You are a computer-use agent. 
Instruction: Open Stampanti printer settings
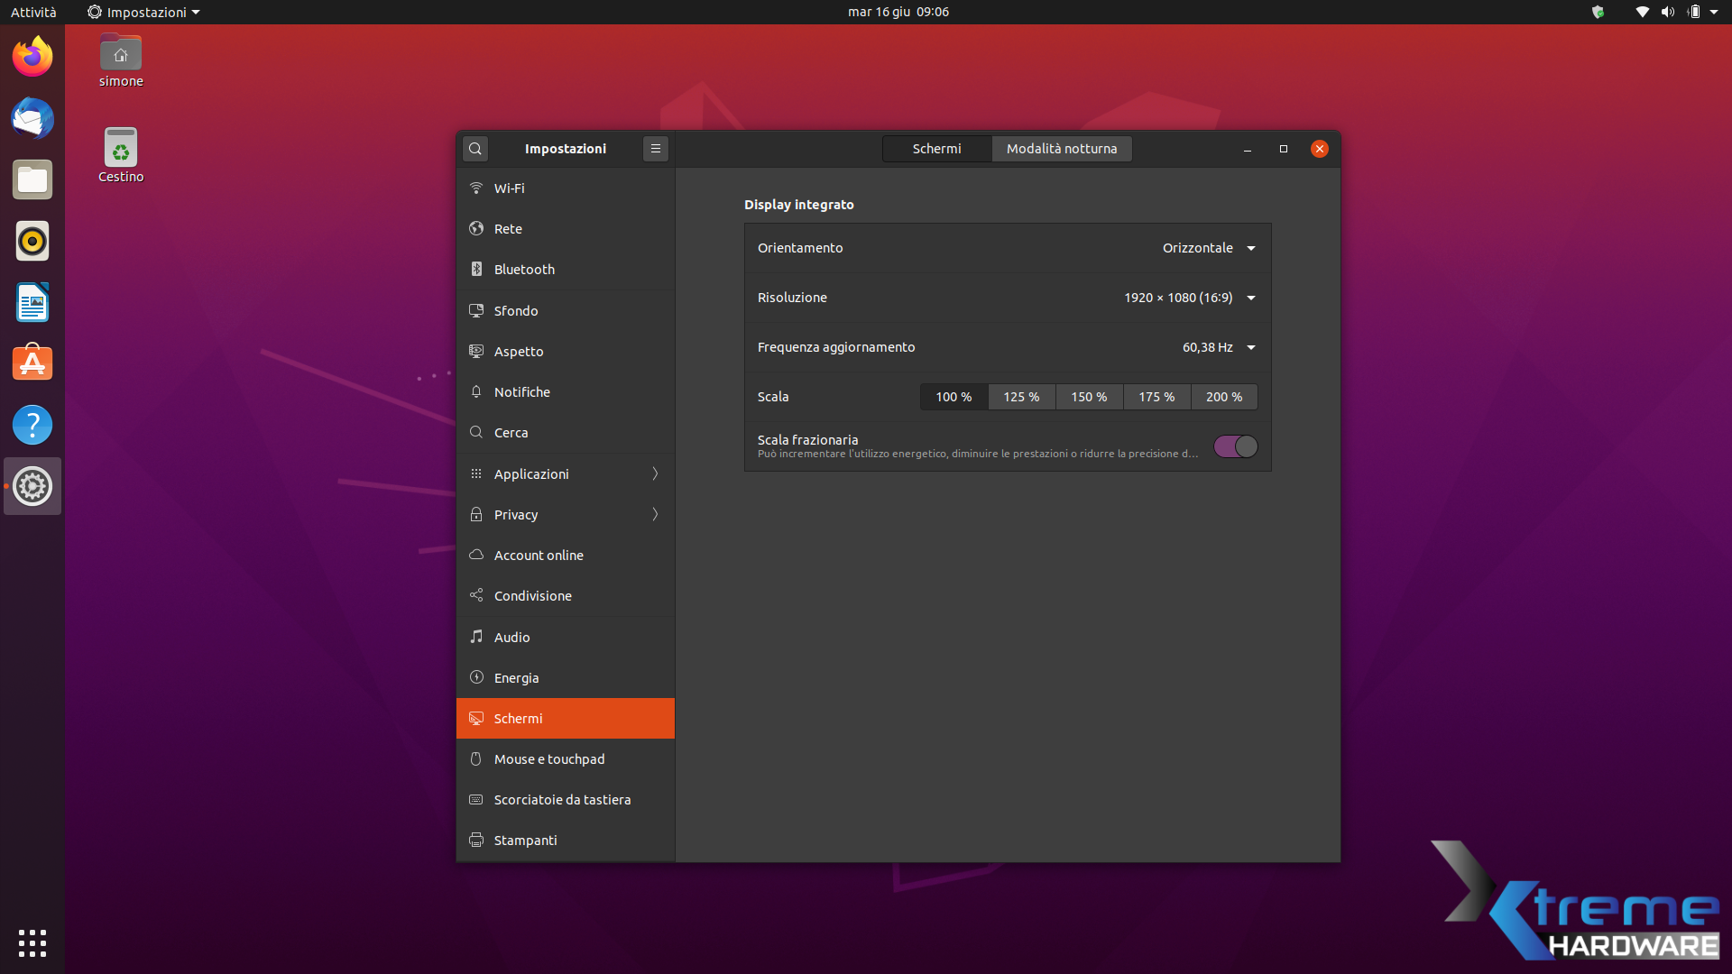coord(525,841)
